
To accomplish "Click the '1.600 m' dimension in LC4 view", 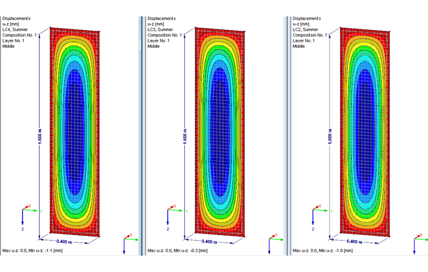I will point(40,136).
